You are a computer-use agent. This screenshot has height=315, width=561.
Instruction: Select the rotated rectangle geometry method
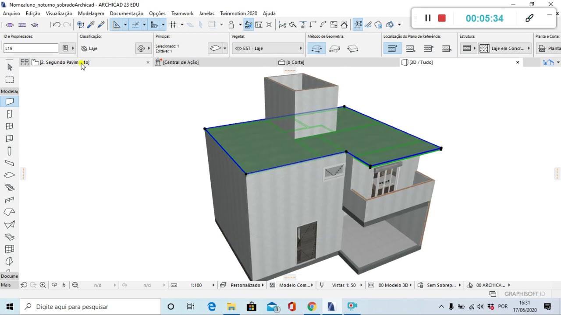point(352,49)
